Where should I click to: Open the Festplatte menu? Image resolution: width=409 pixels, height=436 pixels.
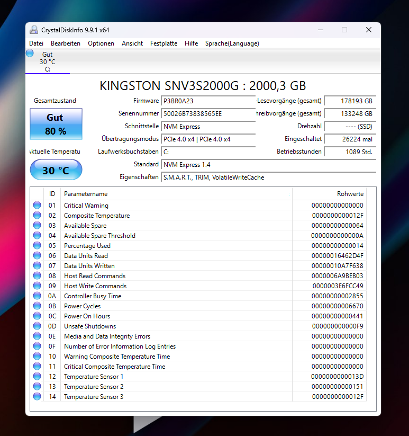coord(164,43)
